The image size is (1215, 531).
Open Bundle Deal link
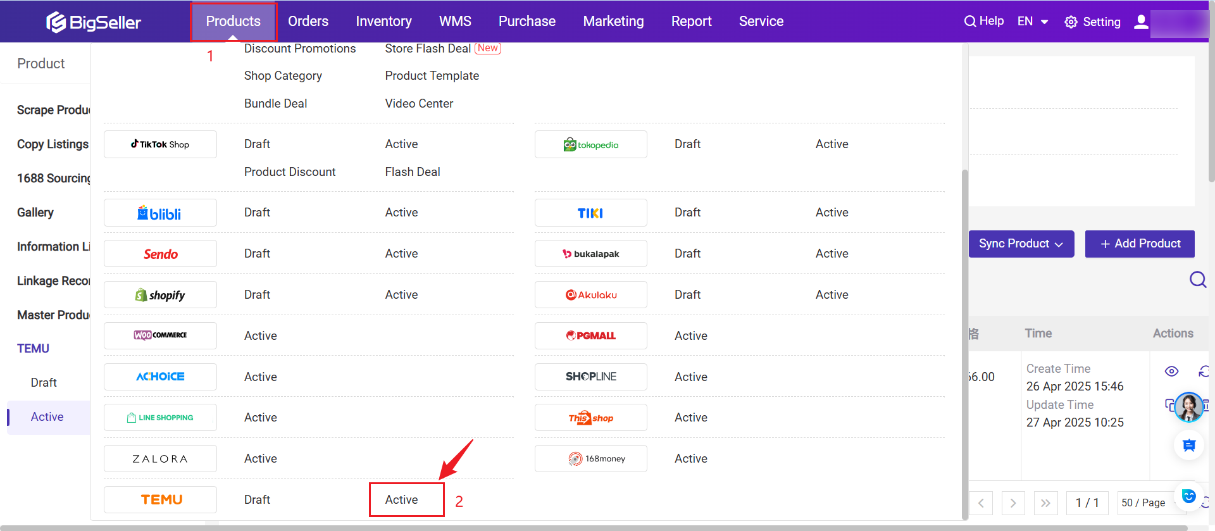pos(275,104)
